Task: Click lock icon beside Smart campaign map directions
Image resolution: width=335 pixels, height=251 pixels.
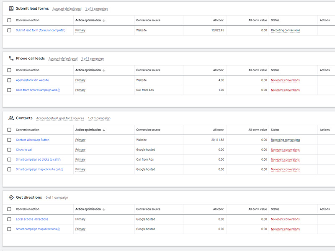Action: pos(59,229)
